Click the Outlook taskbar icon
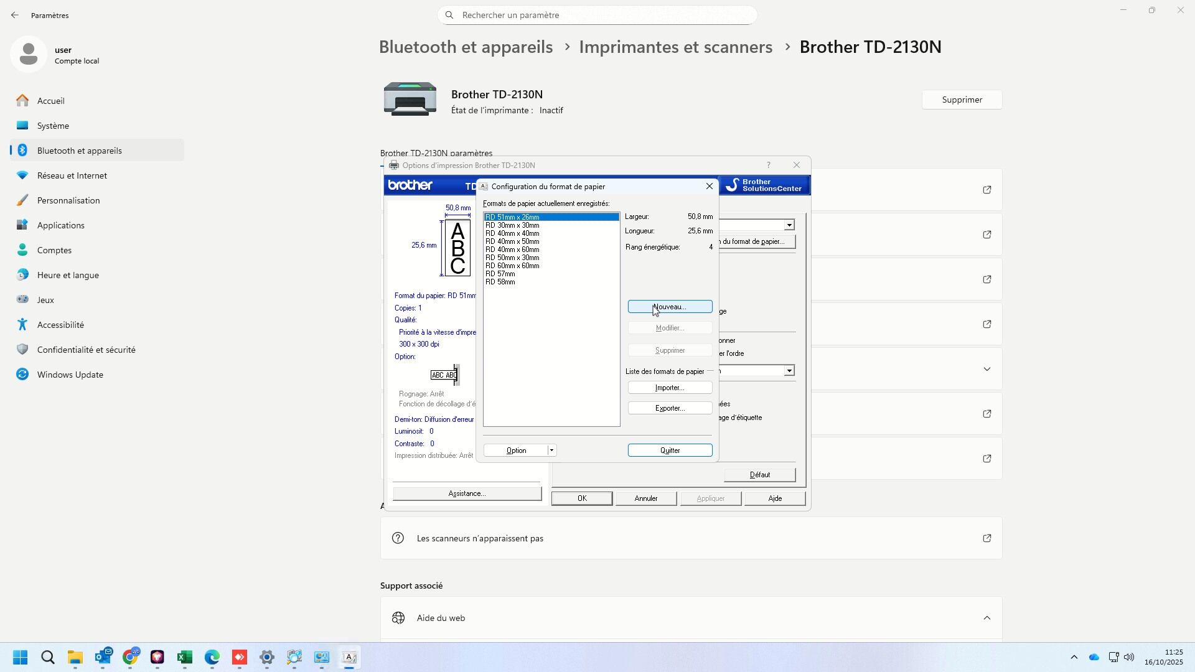The width and height of the screenshot is (1195, 672). point(103,658)
